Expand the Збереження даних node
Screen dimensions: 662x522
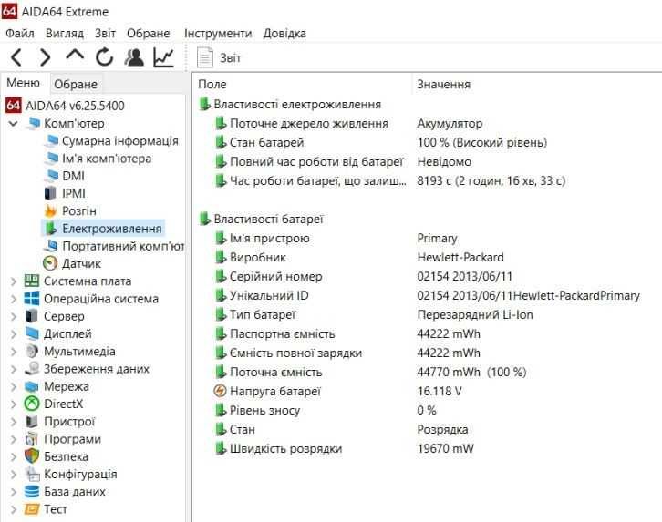coord(13,369)
